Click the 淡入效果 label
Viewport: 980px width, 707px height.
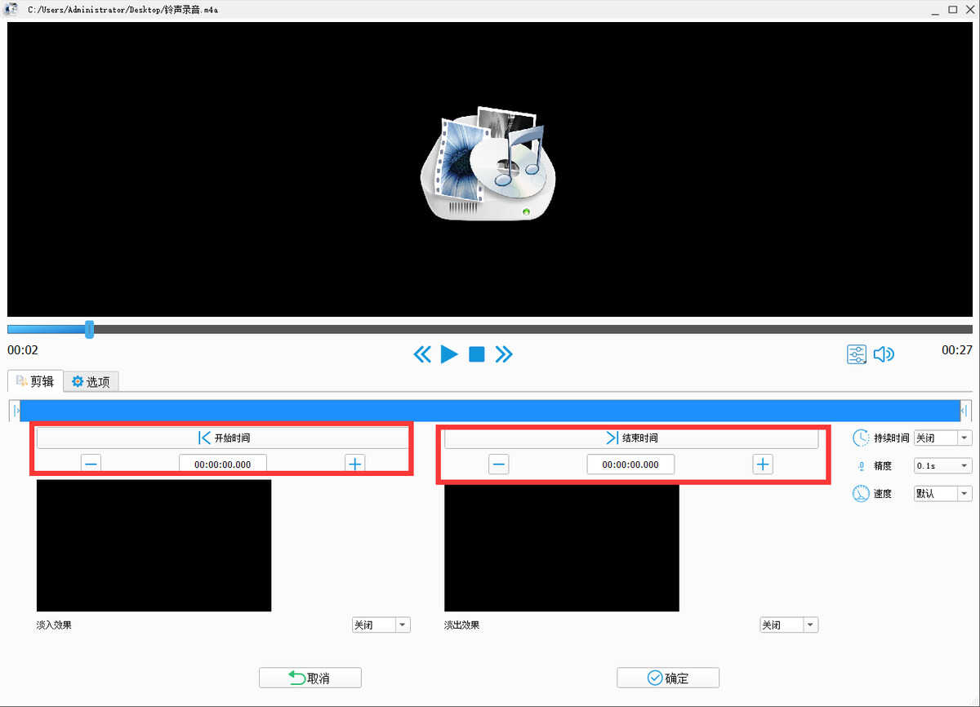[x=54, y=625]
